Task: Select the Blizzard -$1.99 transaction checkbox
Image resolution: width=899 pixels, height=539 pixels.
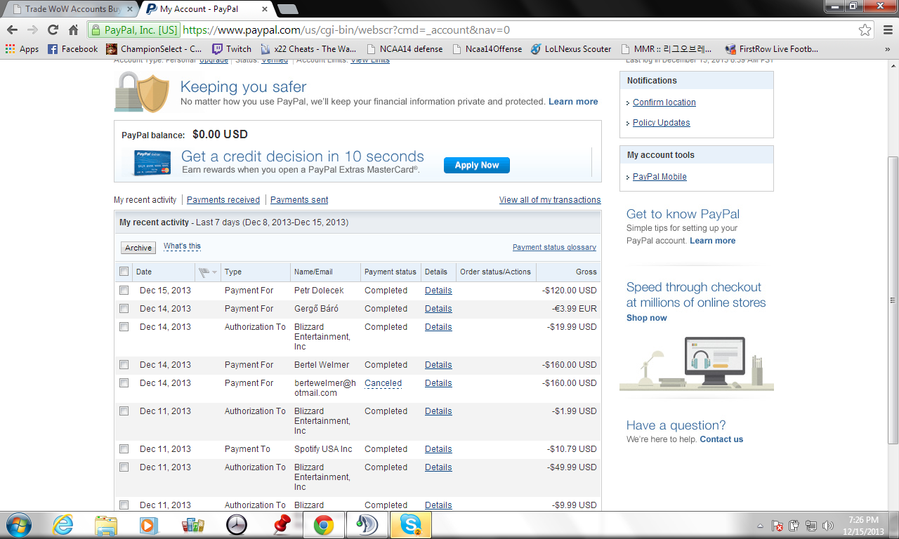Action: (124, 411)
